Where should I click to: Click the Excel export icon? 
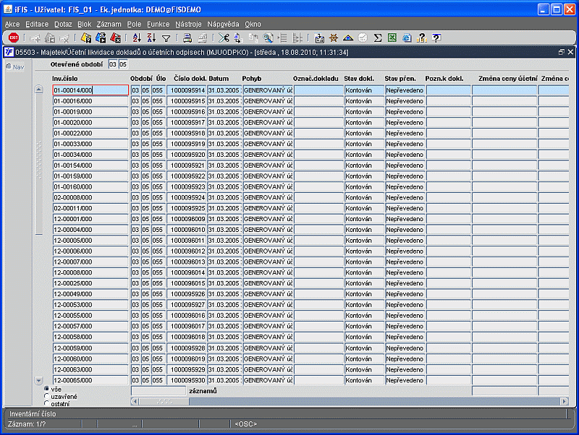(392, 38)
